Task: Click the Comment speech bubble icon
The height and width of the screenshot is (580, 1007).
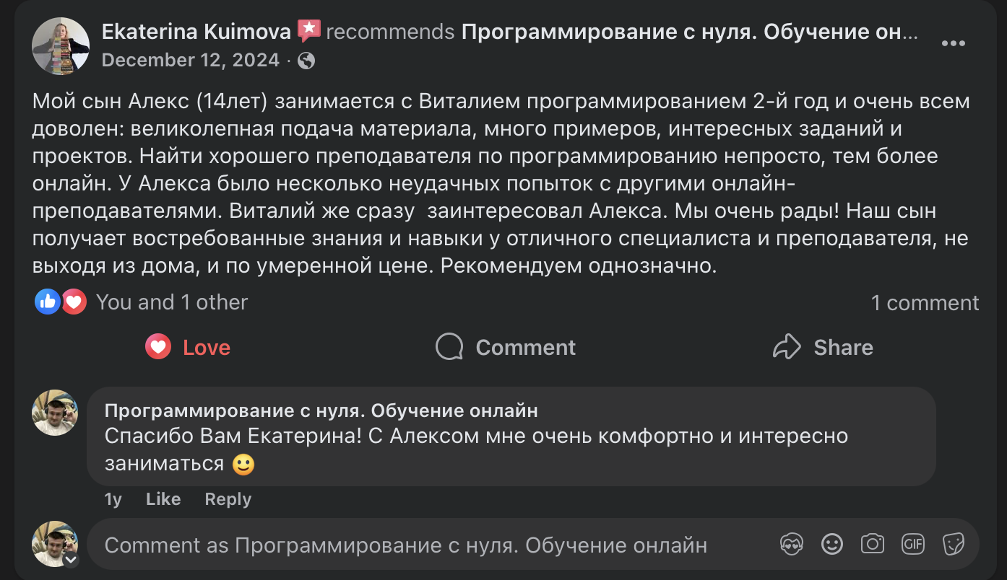Action: [x=449, y=347]
